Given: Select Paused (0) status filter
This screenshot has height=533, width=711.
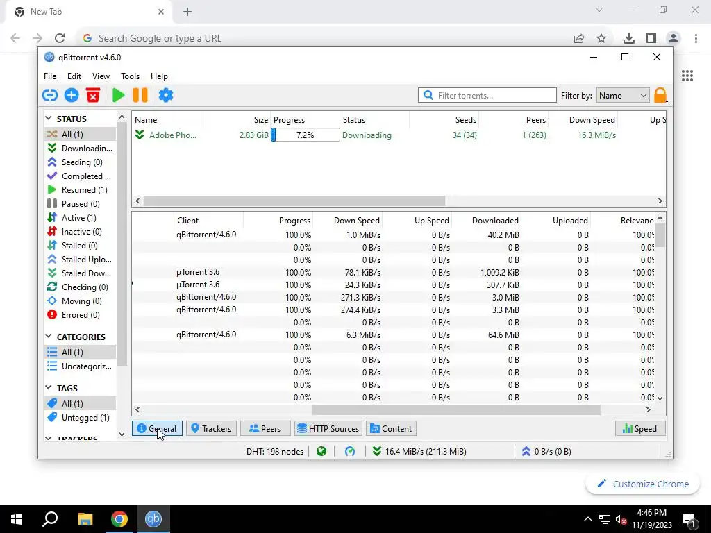Looking at the screenshot, I should pyautogui.click(x=81, y=204).
